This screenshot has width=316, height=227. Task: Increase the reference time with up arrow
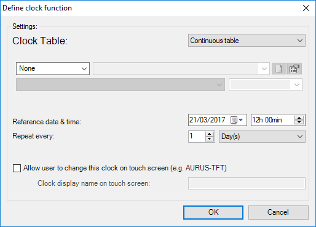(299, 118)
